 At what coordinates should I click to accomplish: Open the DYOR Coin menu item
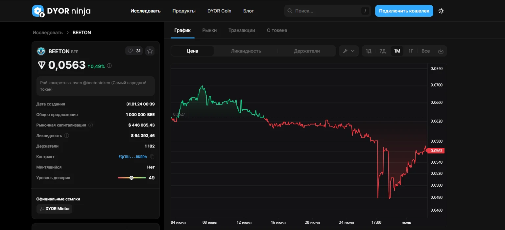(219, 11)
